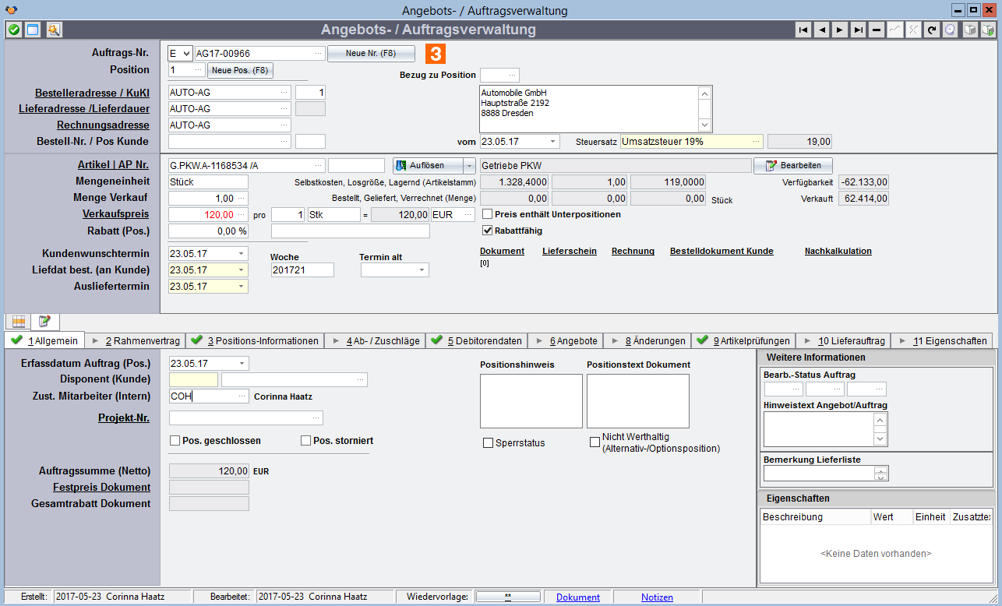This screenshot has width=1002, height=606.
Task: Toggle the Nicht Werthaltig checkbox
Action: [x=594, y=442]
